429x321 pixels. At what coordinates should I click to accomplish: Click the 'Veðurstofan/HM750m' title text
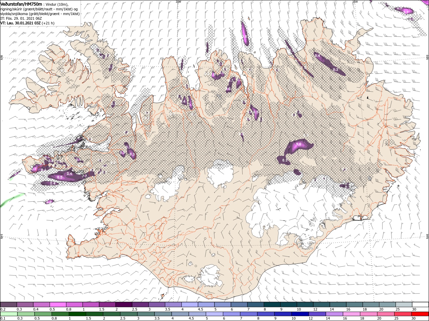tap(21, 4)
